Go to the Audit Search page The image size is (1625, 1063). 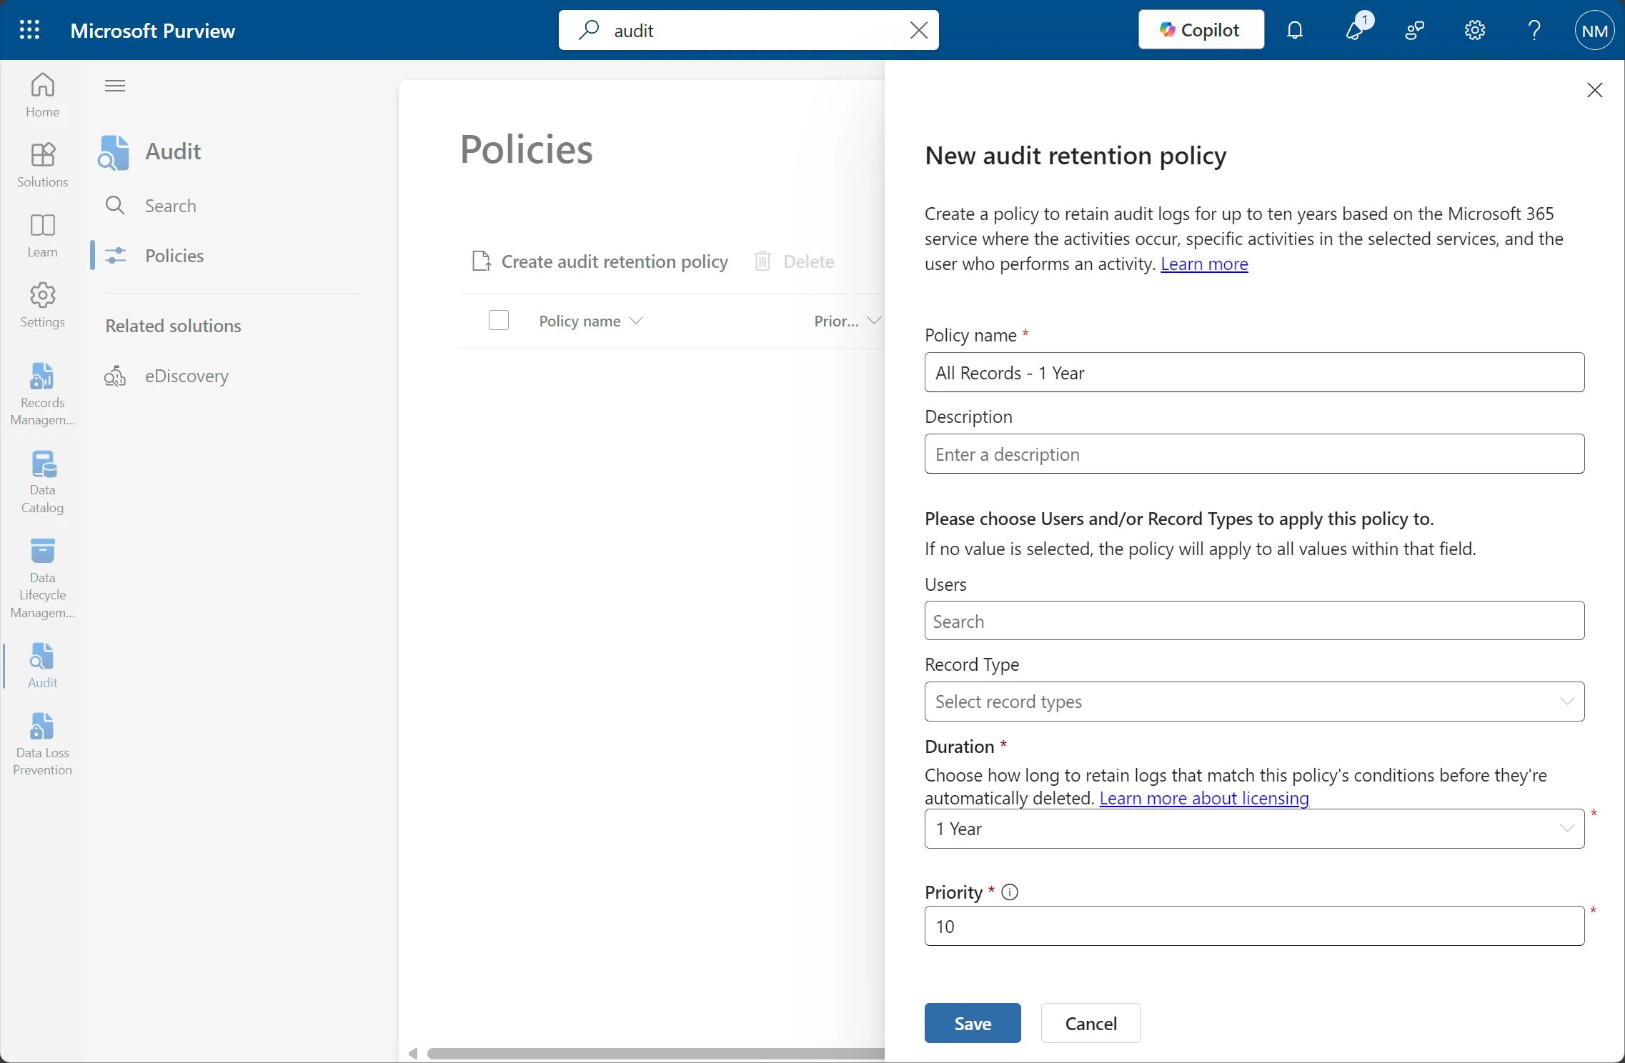170,206
